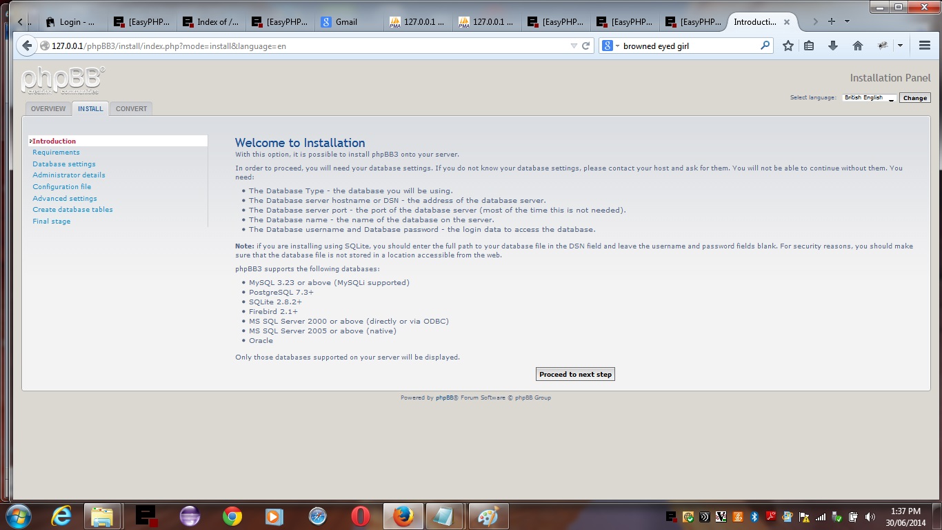
Task: Open the Select language dropdown
Action: click(x=869, y=98)
